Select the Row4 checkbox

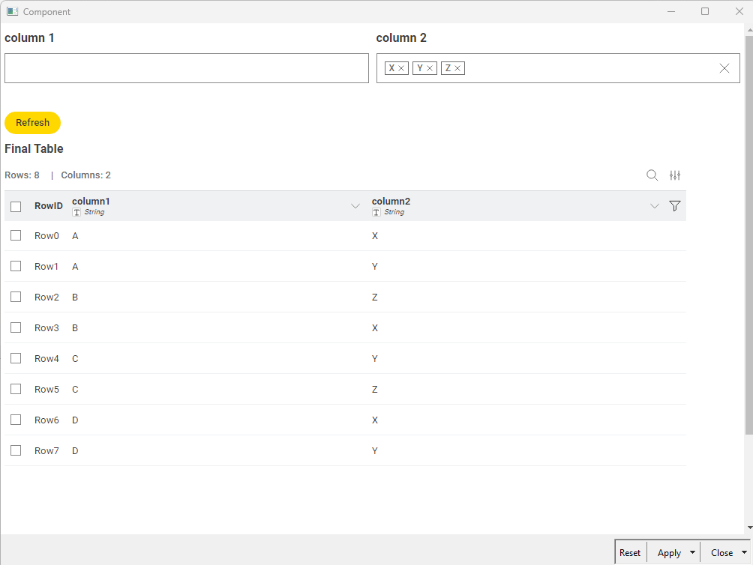[16, 358]
